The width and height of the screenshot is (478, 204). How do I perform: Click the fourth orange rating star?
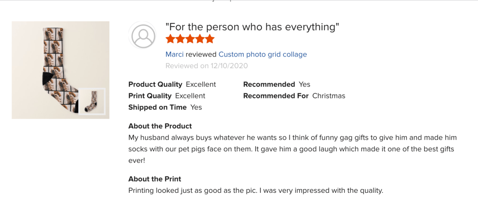[x=200, y=39]
